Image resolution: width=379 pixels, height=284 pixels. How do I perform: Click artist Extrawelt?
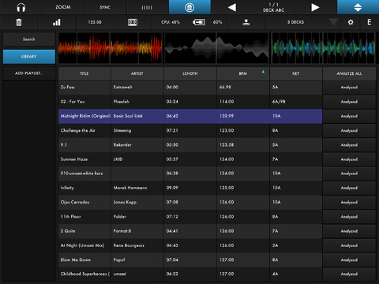(122, 87)
